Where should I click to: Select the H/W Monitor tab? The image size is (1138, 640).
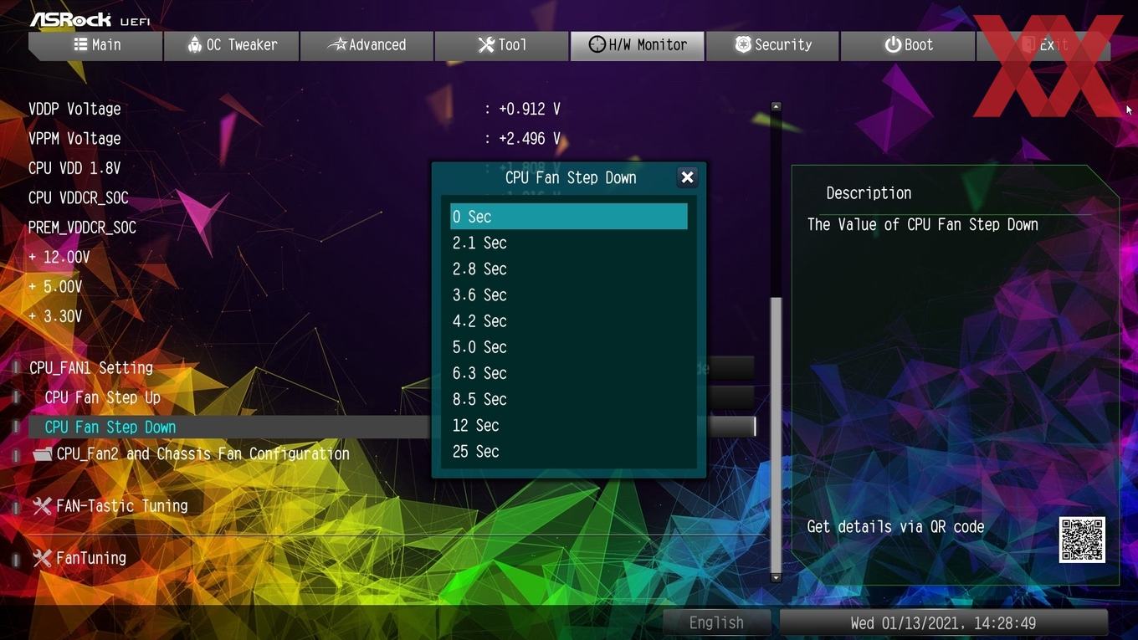pos(638,45)
